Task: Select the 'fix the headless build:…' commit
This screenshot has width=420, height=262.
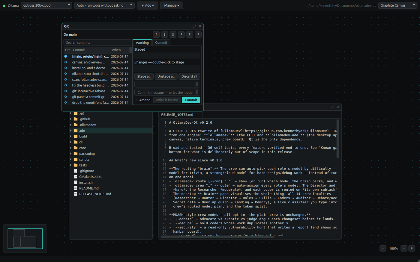Action: 97,85
